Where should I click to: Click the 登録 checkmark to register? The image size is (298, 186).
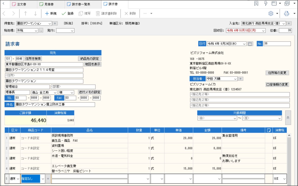[64, 13]
